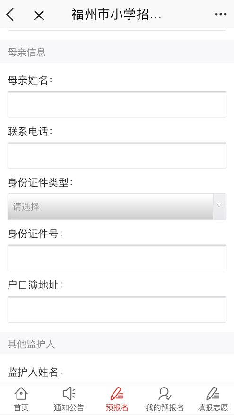Tap the 首页 home icon
The width and height of the screenshot is (234, 415).
21,394
